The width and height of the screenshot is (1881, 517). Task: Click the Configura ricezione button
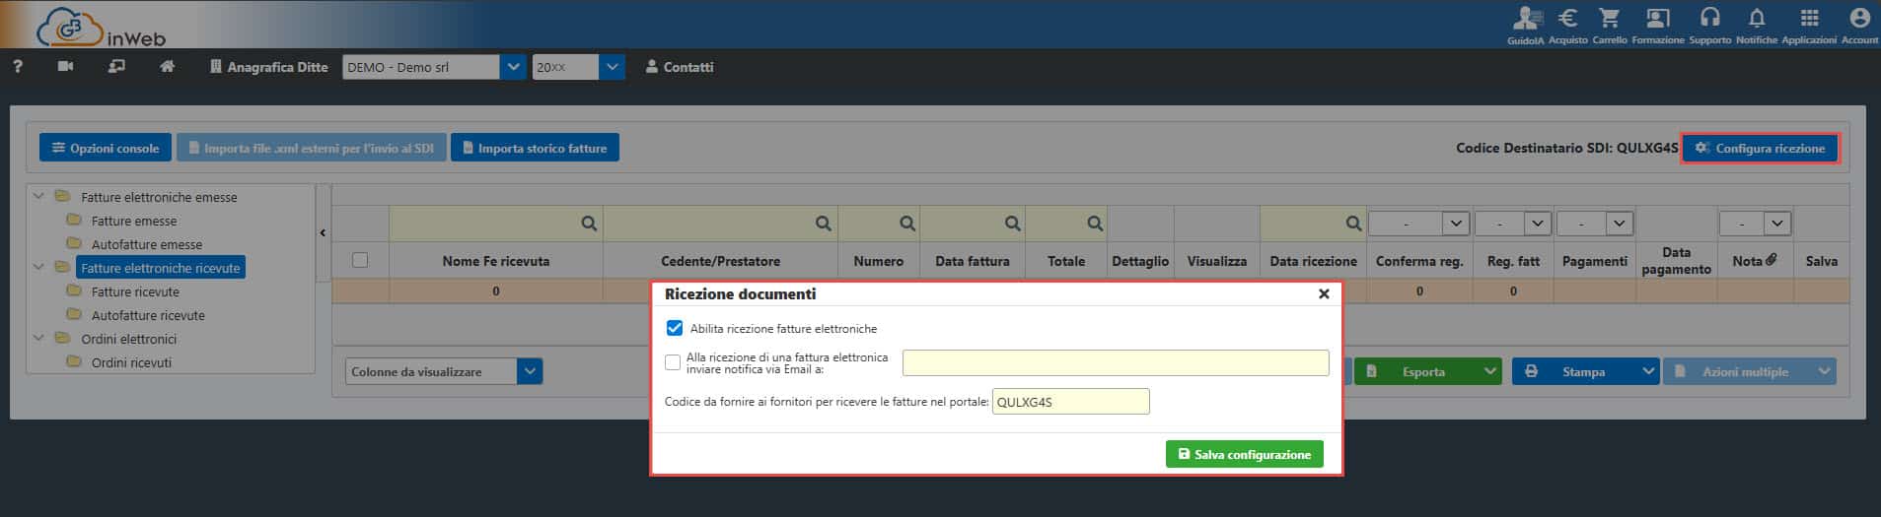click(1760, 148)
